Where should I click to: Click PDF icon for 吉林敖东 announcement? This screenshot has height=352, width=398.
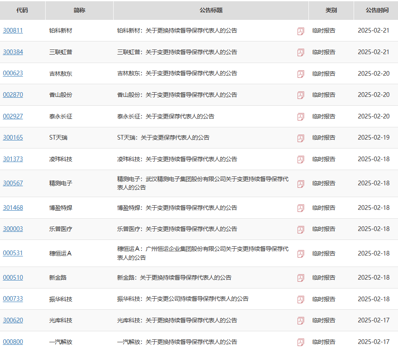[x=300, y=74]
